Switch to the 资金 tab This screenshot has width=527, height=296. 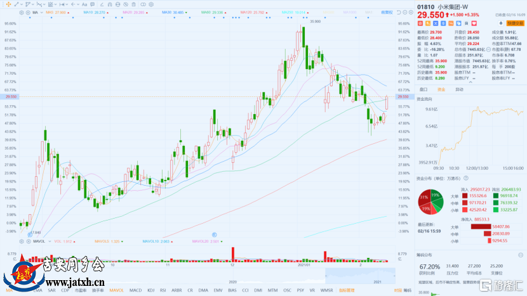[x=441, y=89]
